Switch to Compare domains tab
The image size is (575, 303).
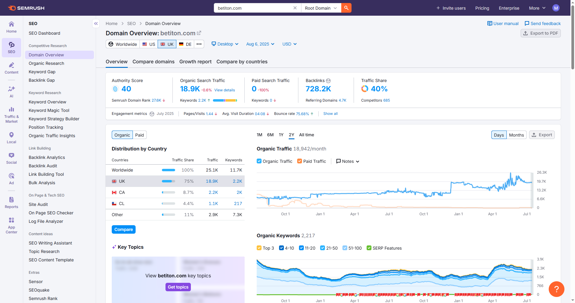(x=153, y=62)
